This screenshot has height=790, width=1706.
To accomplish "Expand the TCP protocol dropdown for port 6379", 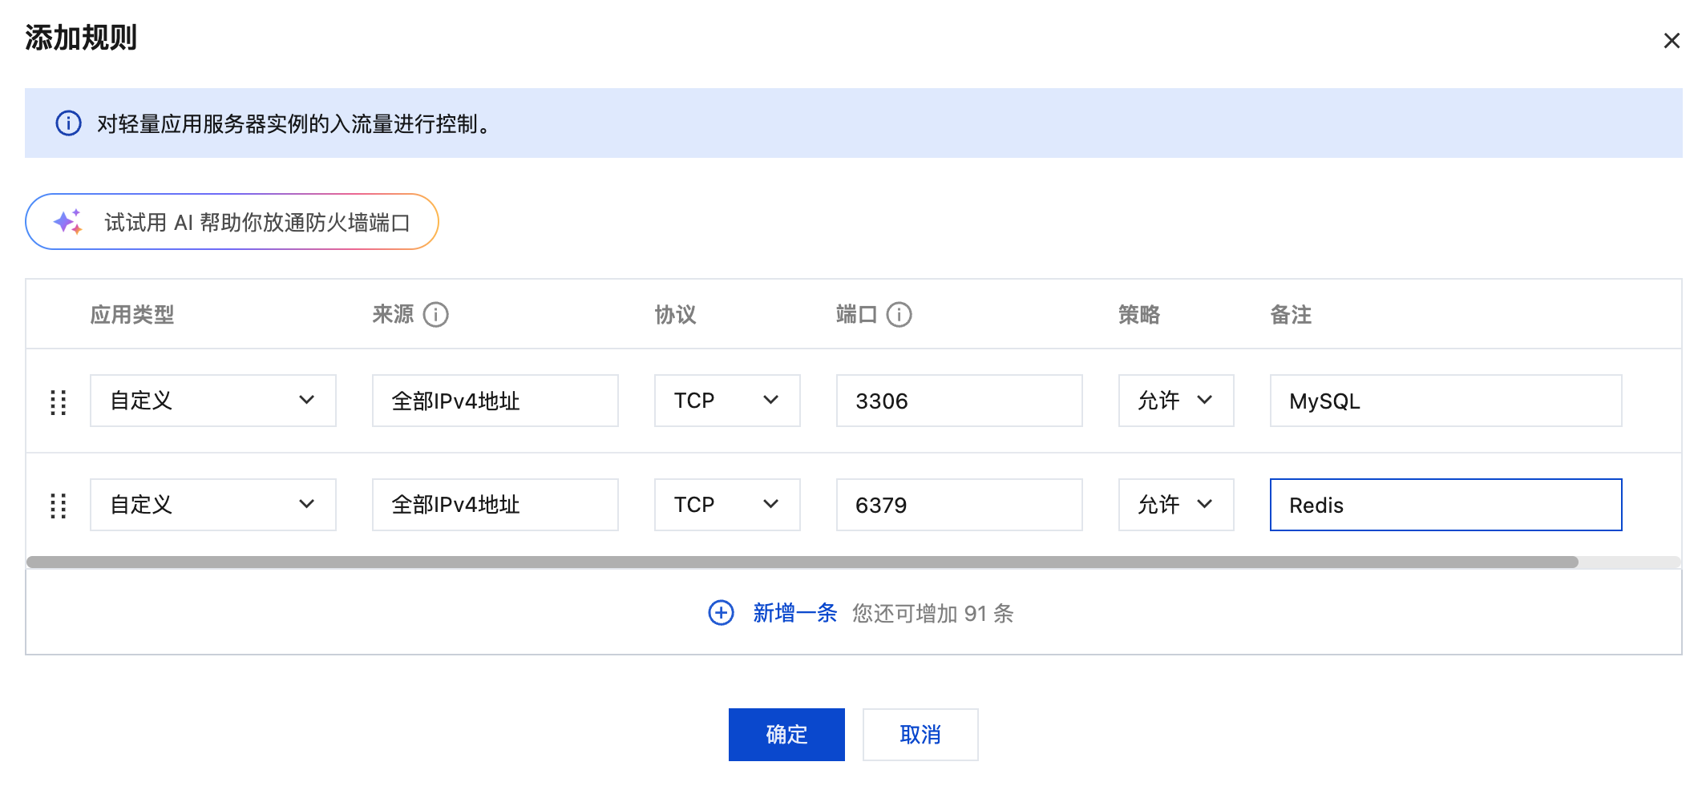I will (726, 505).
